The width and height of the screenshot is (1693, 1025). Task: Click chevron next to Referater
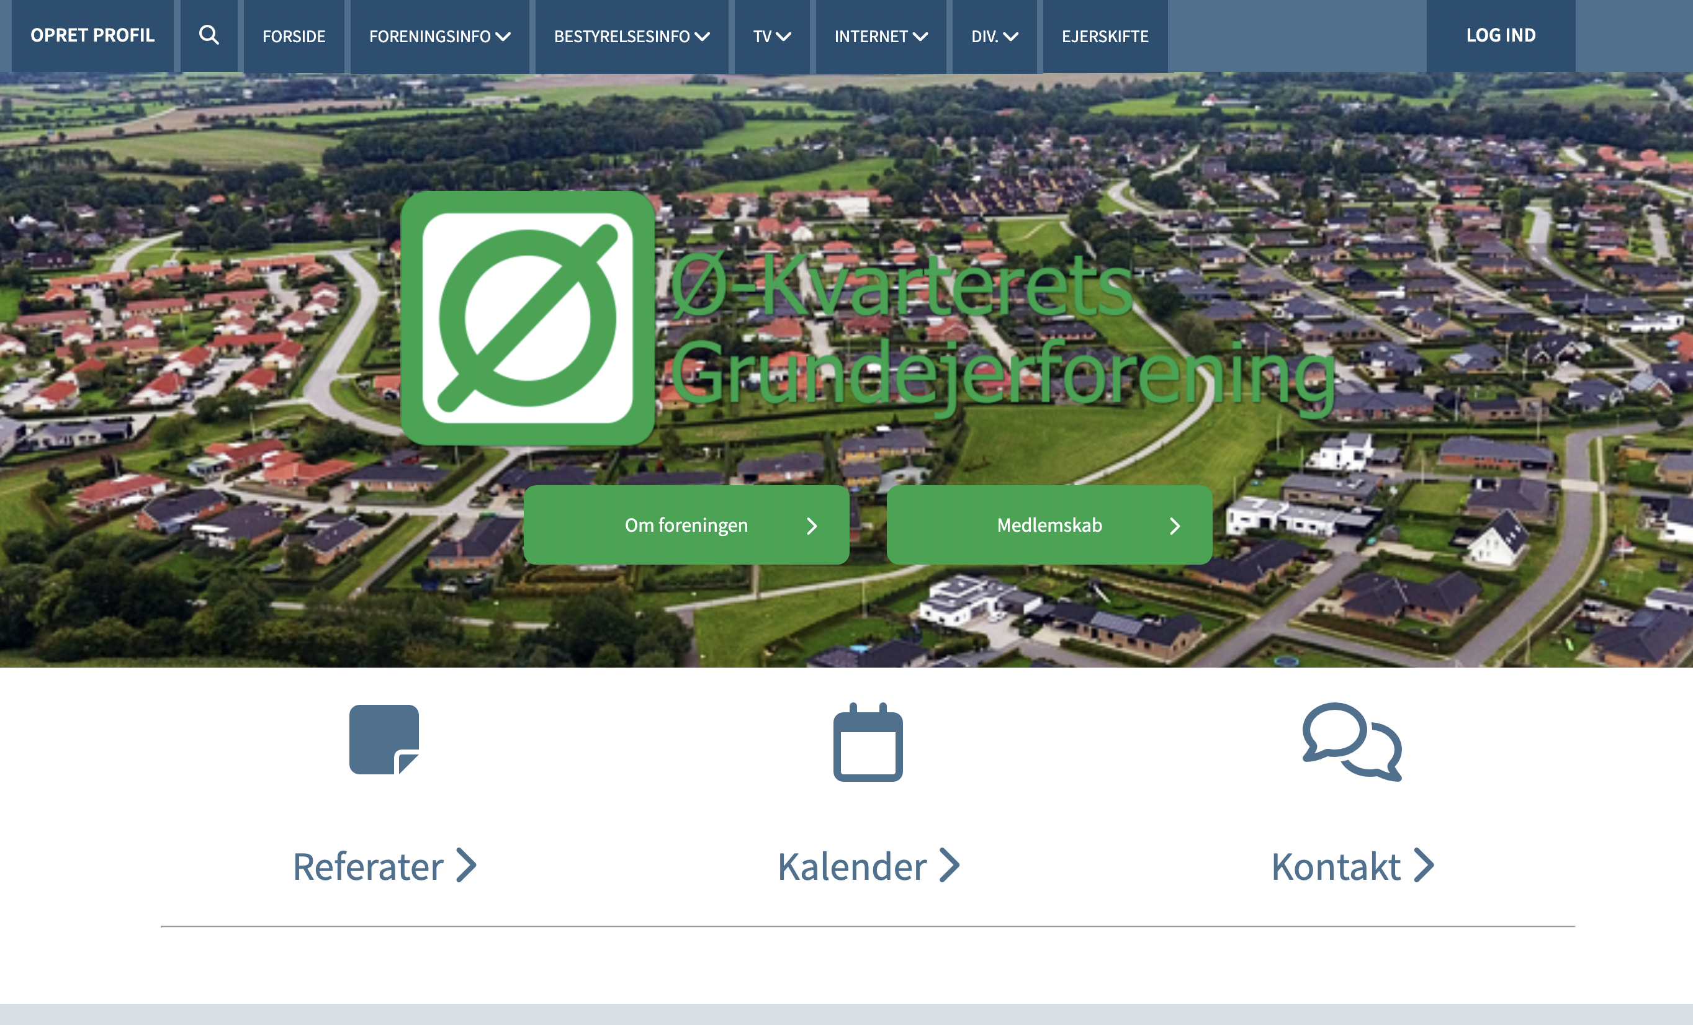click(x=467, y=866)
